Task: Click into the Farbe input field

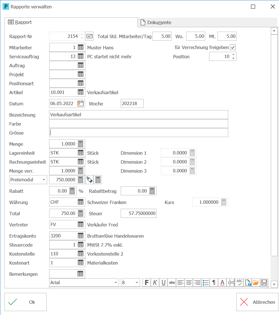Action: pos(139,124)
